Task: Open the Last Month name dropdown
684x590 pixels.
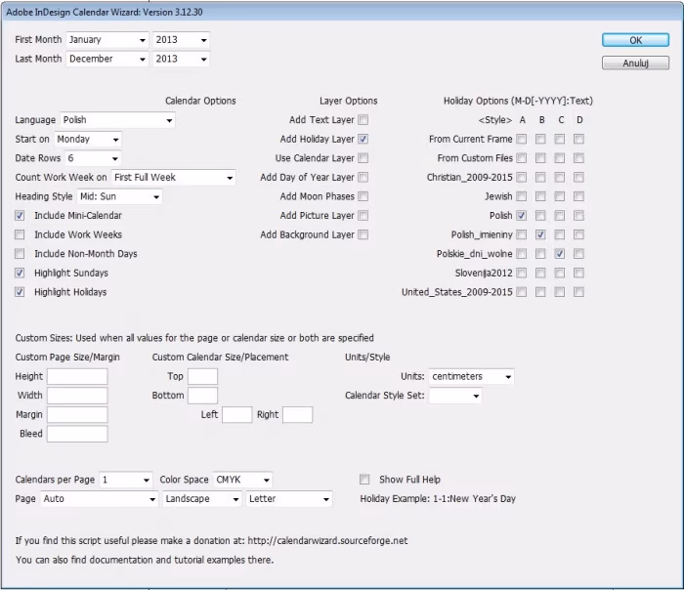Action: pyautogui.click(x=107, y=59)
